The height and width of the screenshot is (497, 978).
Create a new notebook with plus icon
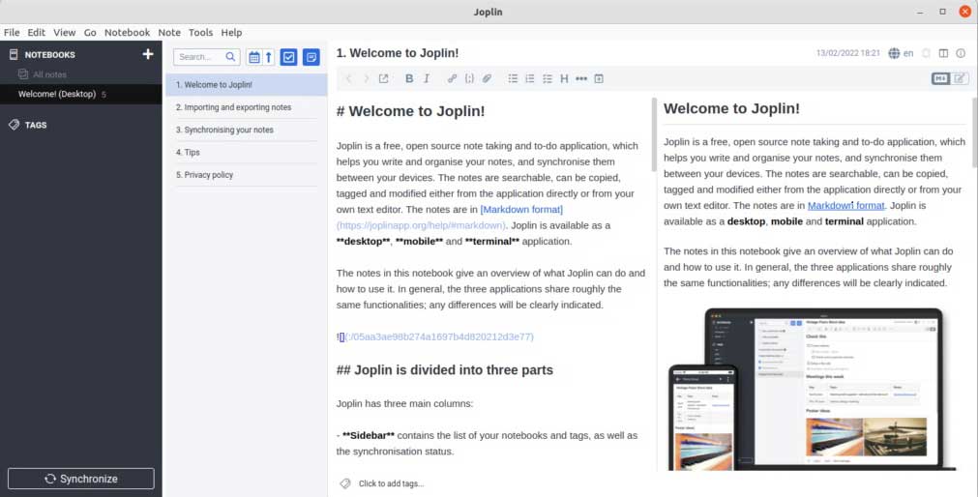pyautogui.click(x=148, y=55)
